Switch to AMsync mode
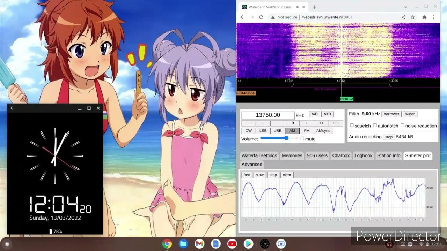The width and height of the screenshot is (447, 251). pyautogui.click(x=323, y=131)
